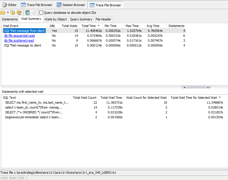Sort by the Wait Event column header

25,26
